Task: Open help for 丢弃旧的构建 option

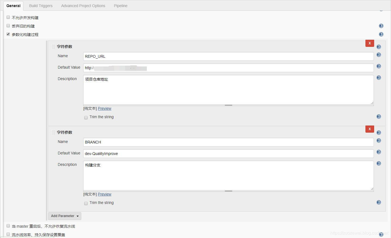Action: point(381,26)
